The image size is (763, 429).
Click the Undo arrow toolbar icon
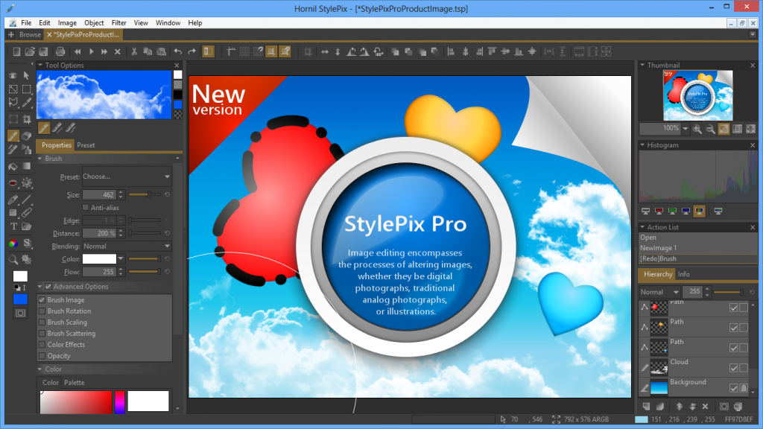coord(178,51)
